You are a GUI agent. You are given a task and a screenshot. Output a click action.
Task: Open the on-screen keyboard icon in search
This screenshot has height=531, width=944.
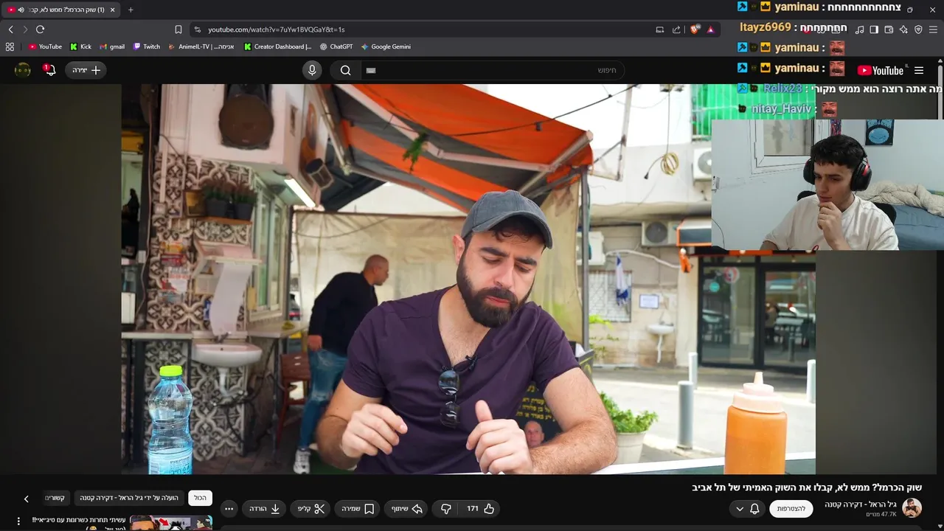coord(371,70)
